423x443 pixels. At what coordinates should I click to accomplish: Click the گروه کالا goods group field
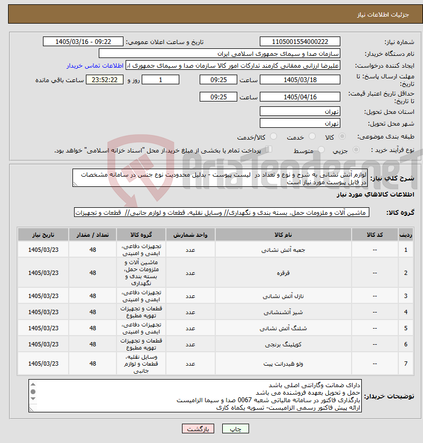tap(222, 213)
